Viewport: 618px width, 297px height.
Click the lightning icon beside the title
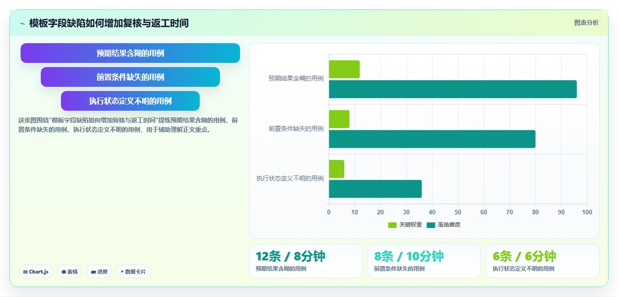point(22,23)
